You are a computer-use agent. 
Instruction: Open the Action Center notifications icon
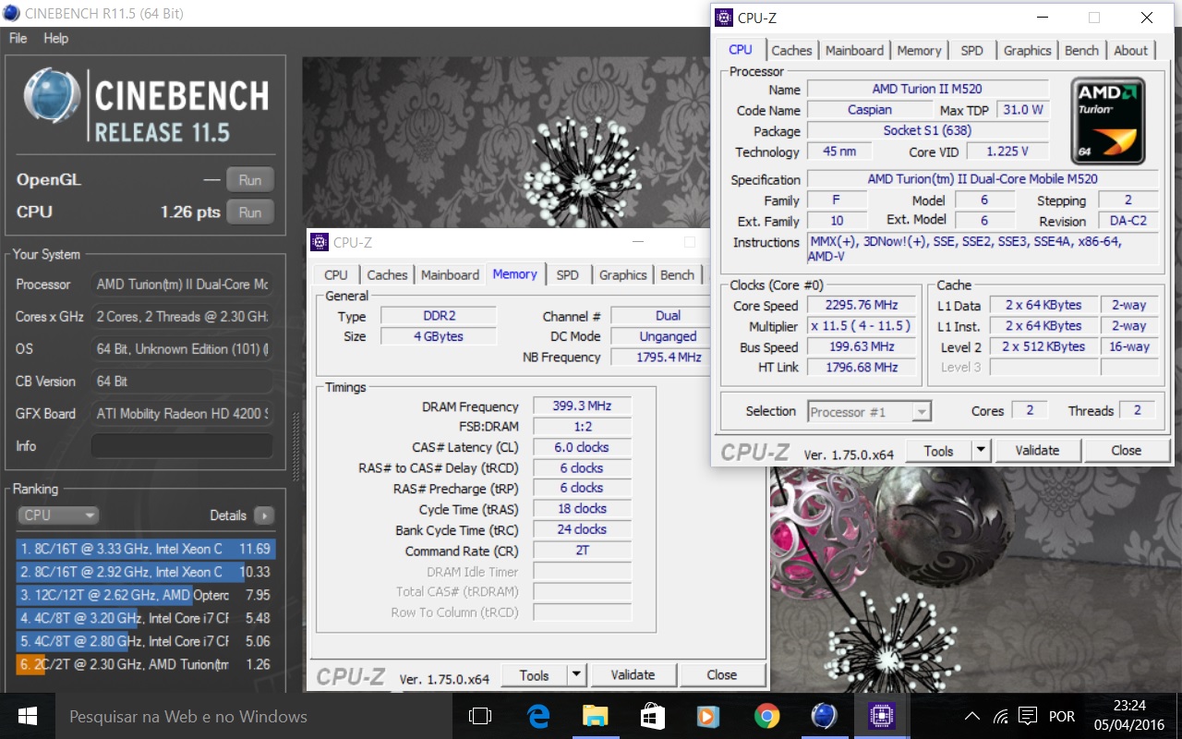tap(1028, 717)
